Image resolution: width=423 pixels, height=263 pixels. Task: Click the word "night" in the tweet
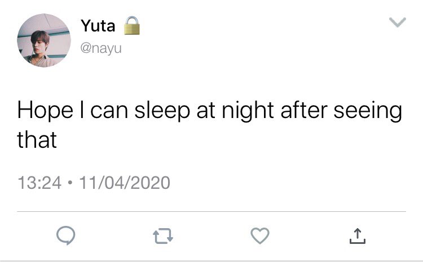point(248,111)
